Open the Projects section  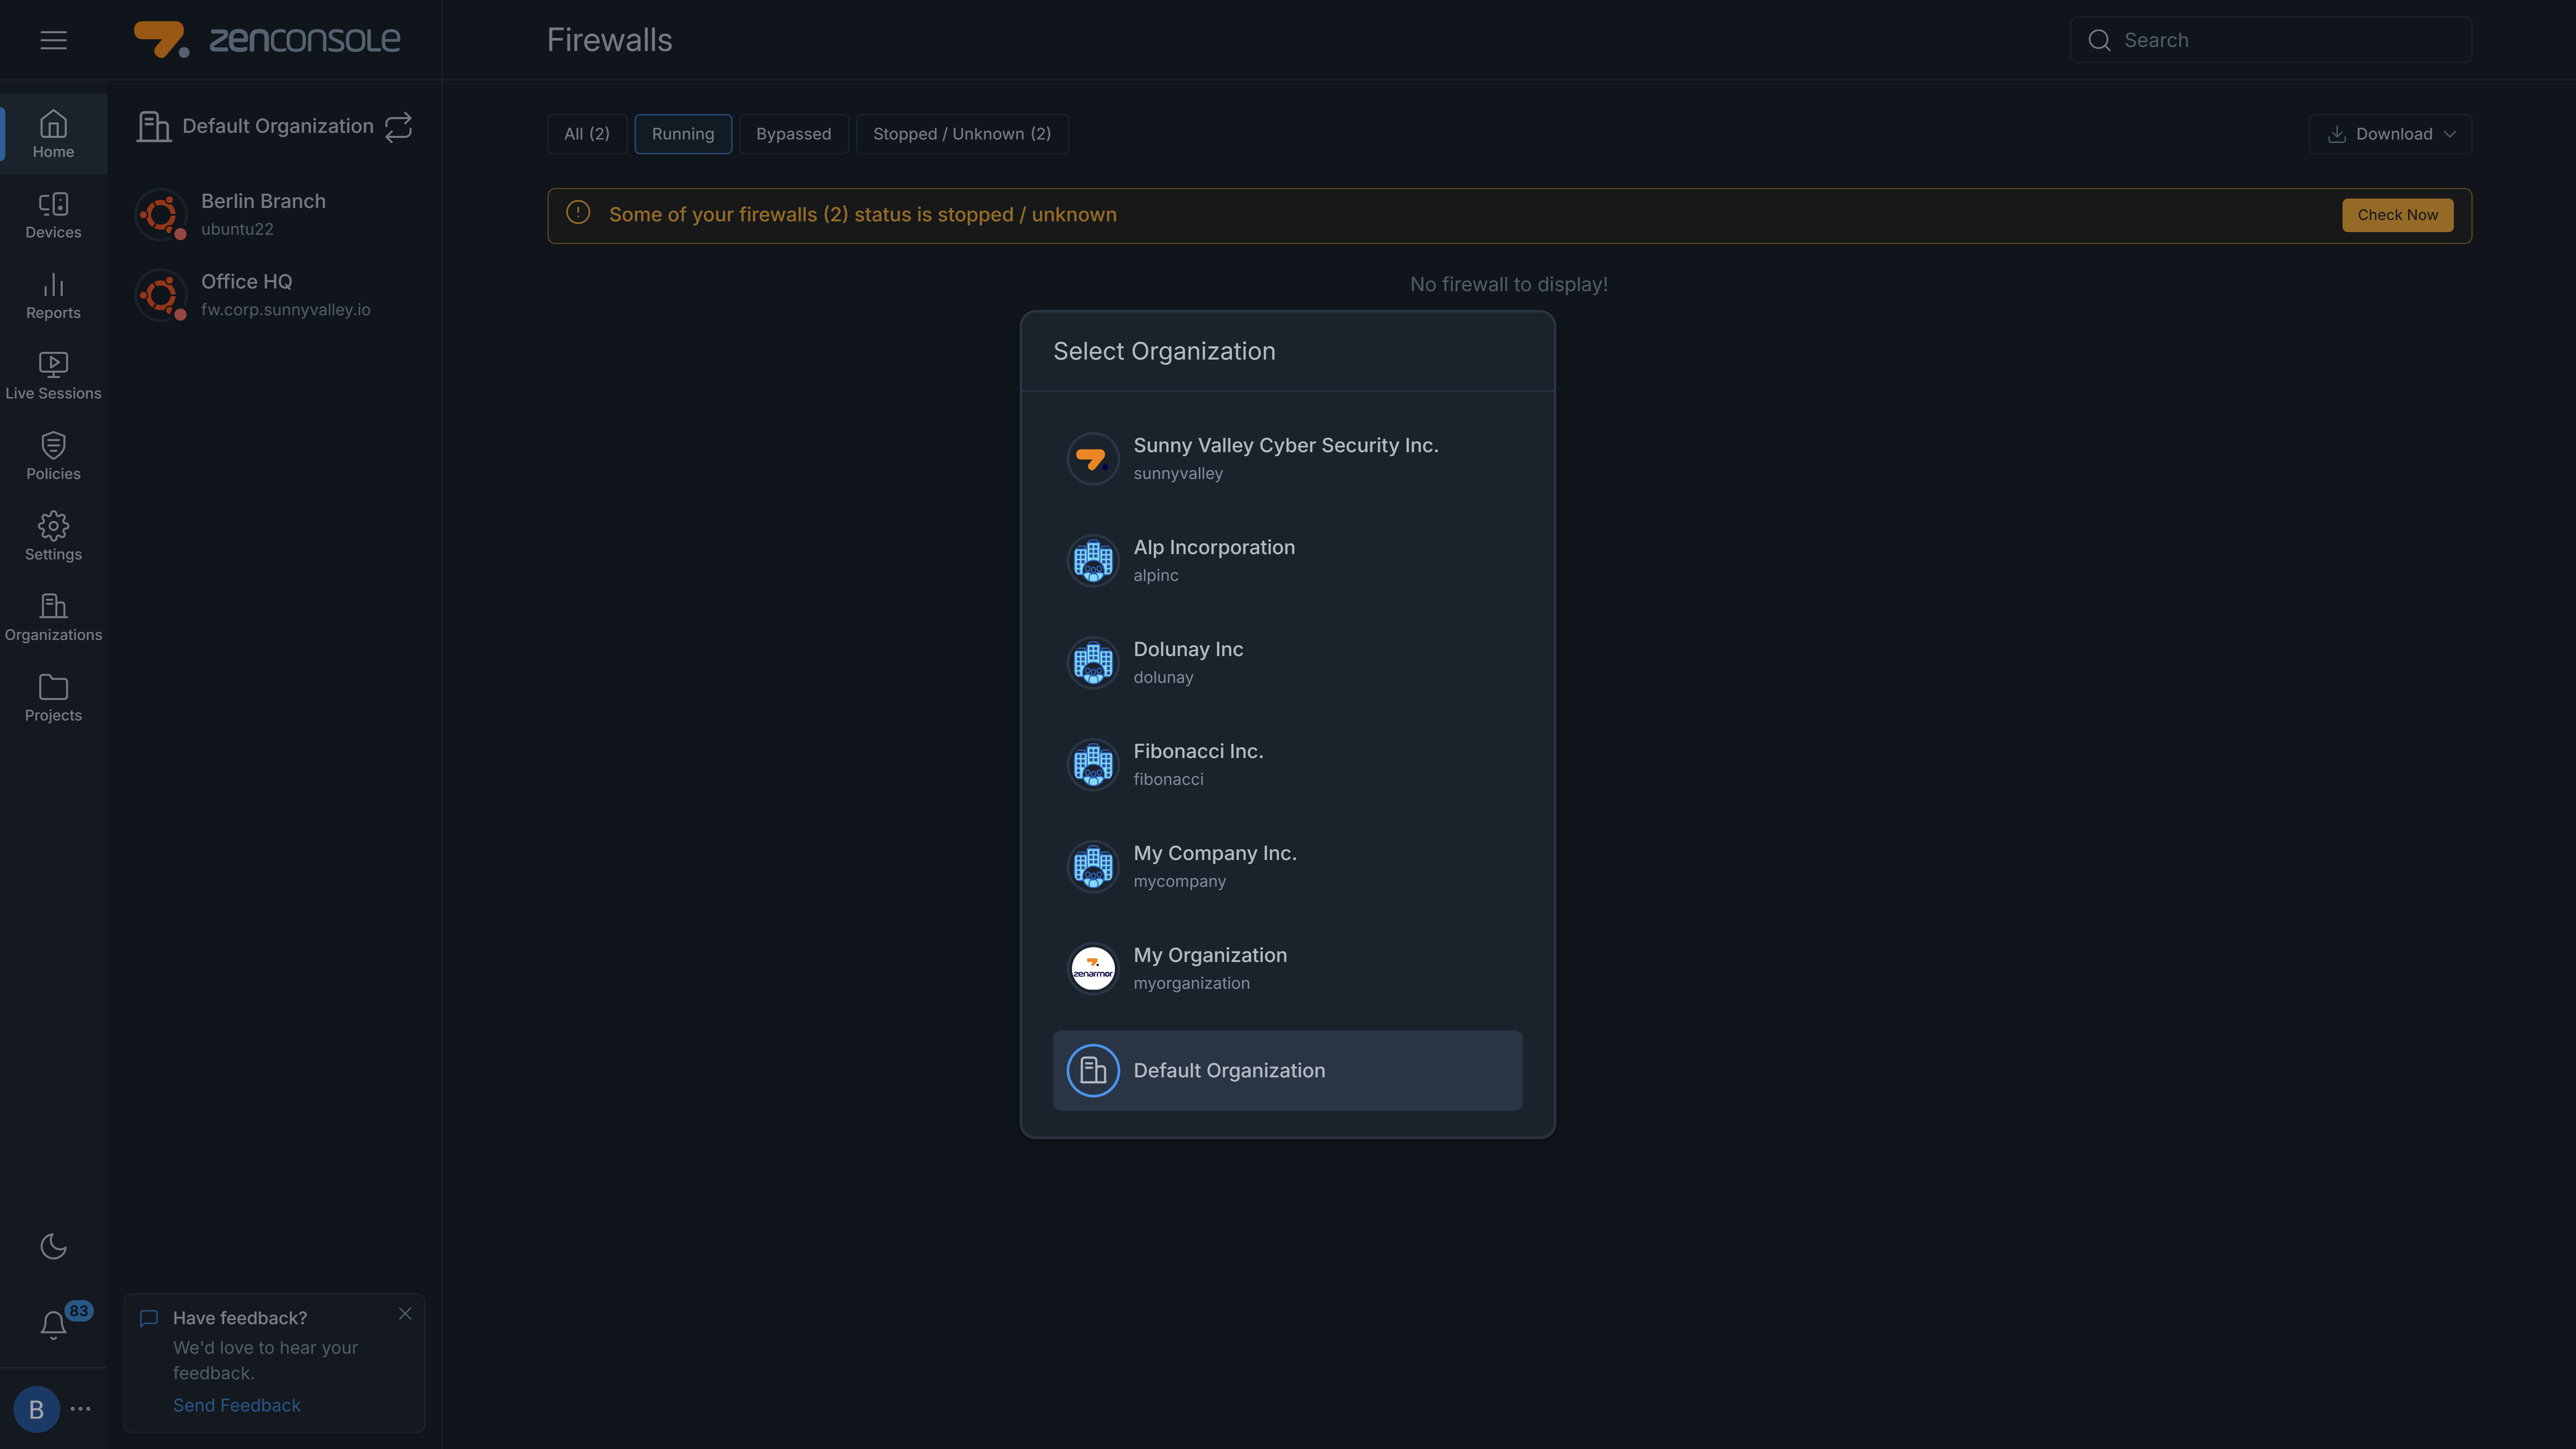pos(53,698)
